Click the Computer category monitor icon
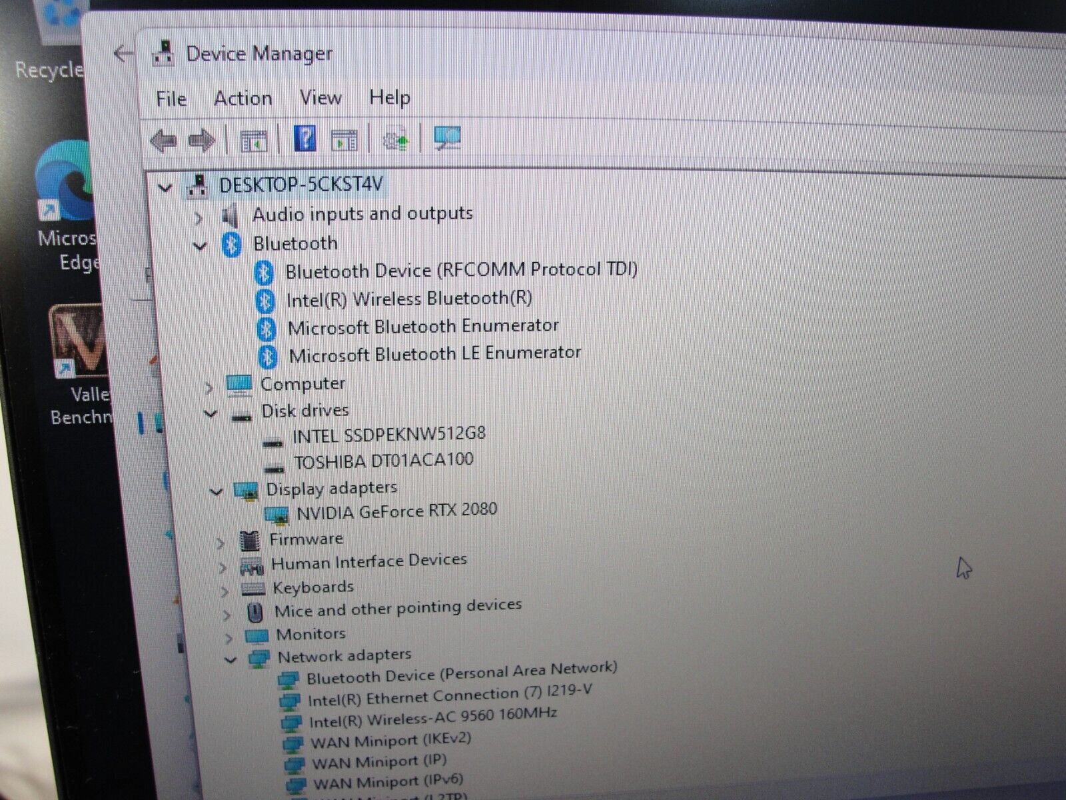The height and width of the screenshot is (800, 1066). click(x=239, y=385)
